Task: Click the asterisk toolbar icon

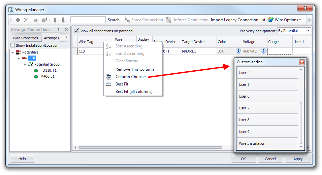Action: [36, 20]
